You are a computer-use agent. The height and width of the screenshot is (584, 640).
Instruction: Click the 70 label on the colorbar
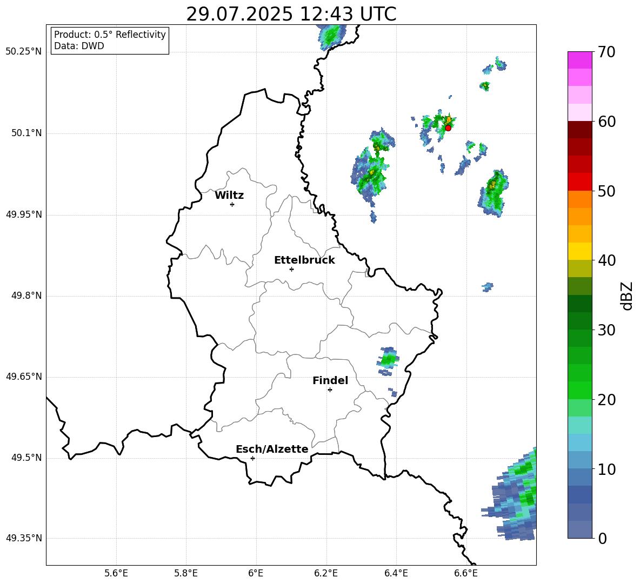click(x=606, y=52)
